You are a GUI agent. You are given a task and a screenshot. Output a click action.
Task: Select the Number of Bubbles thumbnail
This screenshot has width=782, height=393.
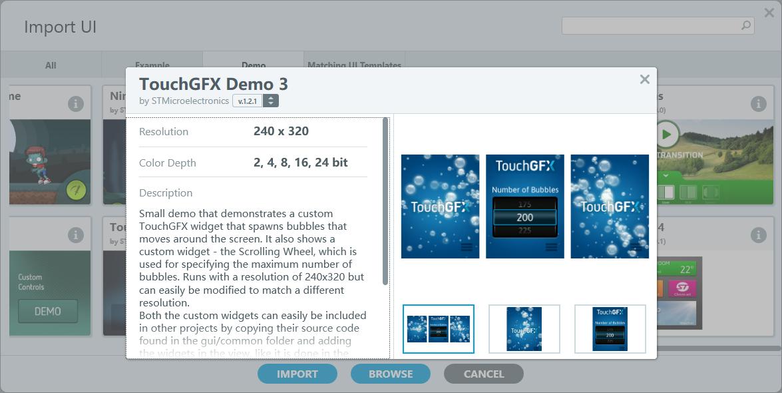[x=610, y=328]
